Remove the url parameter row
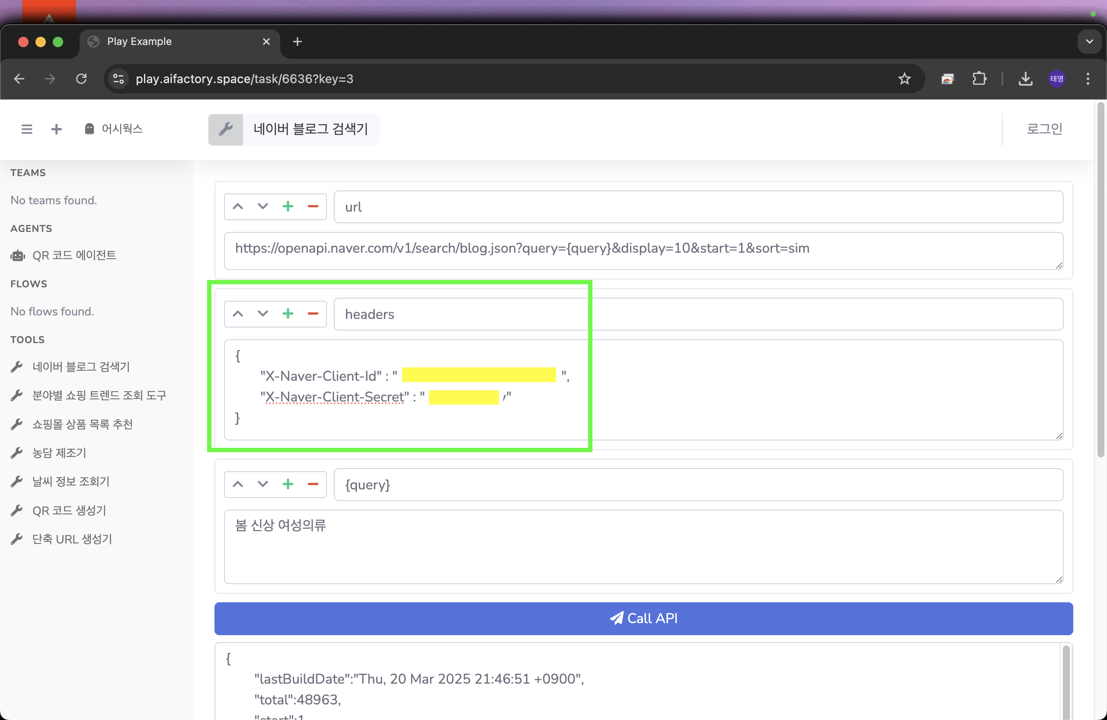This screenshot has height=720, width=1107. [313, 207]
